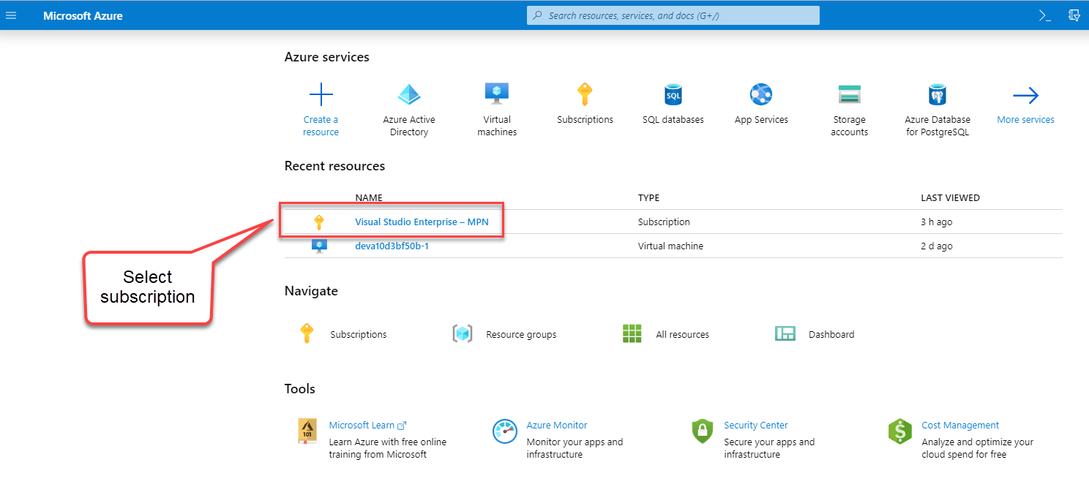Open Directory and subscription filter icon
1089x484 pixels.
click(x=1074, y=15)
